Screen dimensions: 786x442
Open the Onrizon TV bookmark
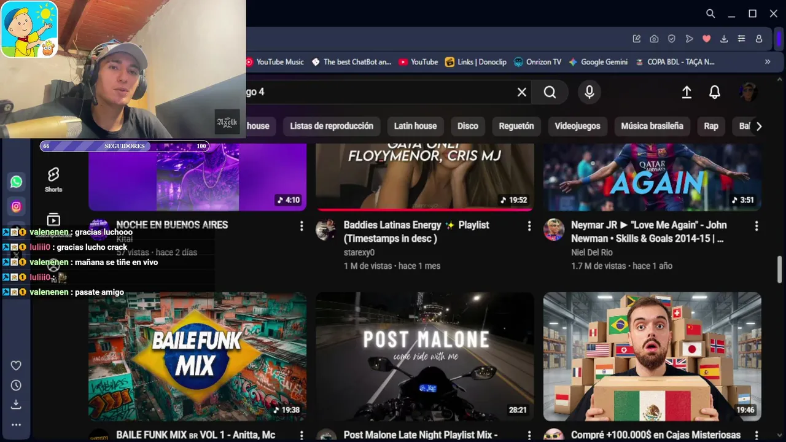pos(537,62)
